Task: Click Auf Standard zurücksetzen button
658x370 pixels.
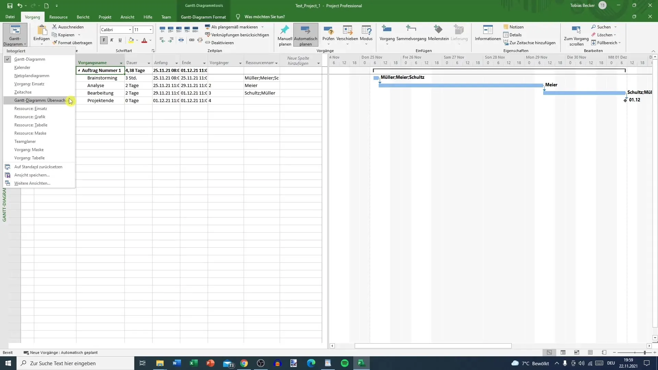Action: 38,166
